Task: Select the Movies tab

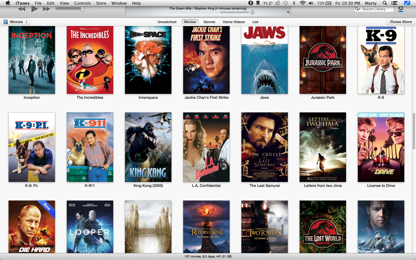Action: pos(190,22)
